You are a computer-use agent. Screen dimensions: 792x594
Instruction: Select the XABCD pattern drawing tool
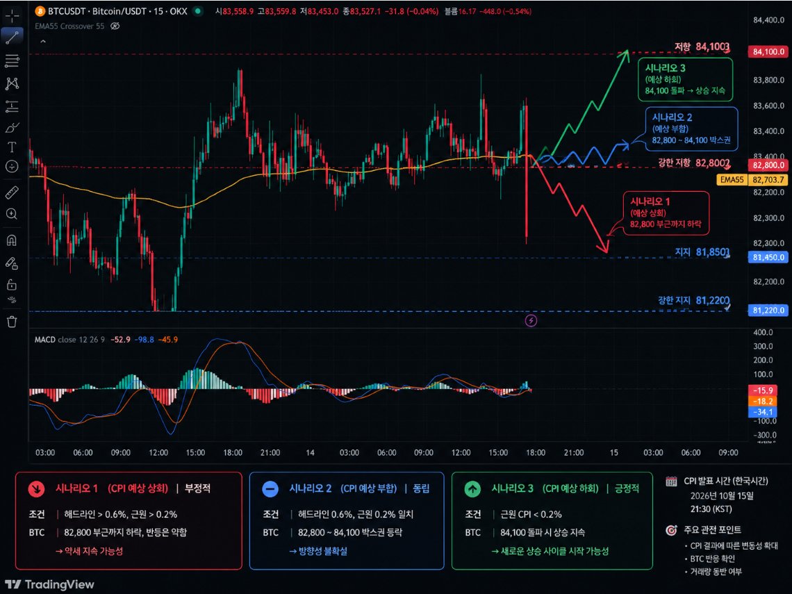click(x=12, y=83)
